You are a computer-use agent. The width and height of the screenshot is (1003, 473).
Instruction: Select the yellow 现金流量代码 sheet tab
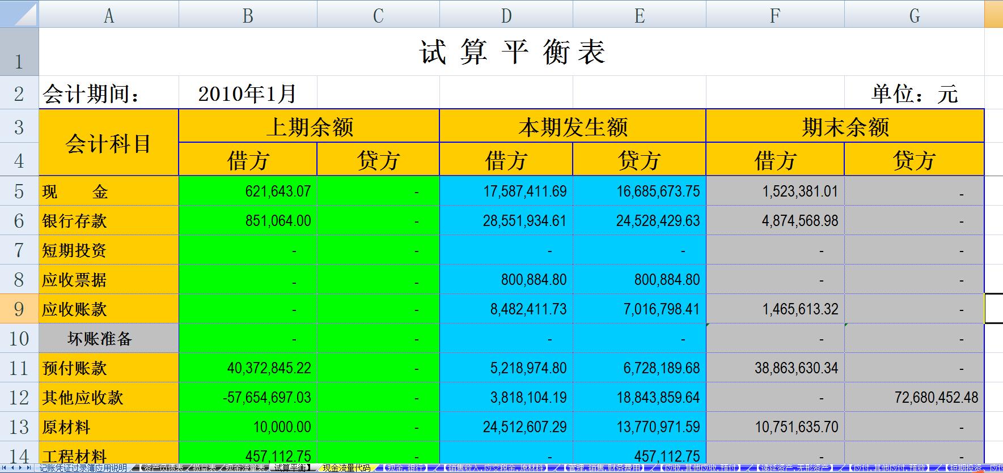click(346, 468)
